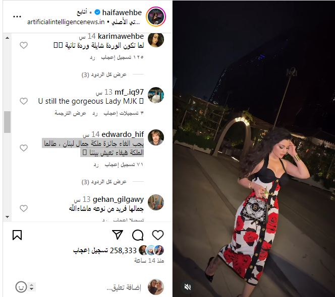Like karimawehbe's comment
The height and width of the screenshot is (297, 335).
(x=24, y=45)
